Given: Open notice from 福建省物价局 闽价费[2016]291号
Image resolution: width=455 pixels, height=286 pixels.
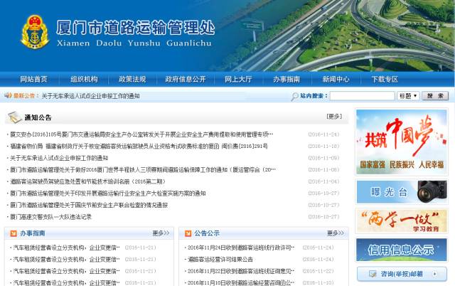Looking at the screenshot, I should pos(139,146).
